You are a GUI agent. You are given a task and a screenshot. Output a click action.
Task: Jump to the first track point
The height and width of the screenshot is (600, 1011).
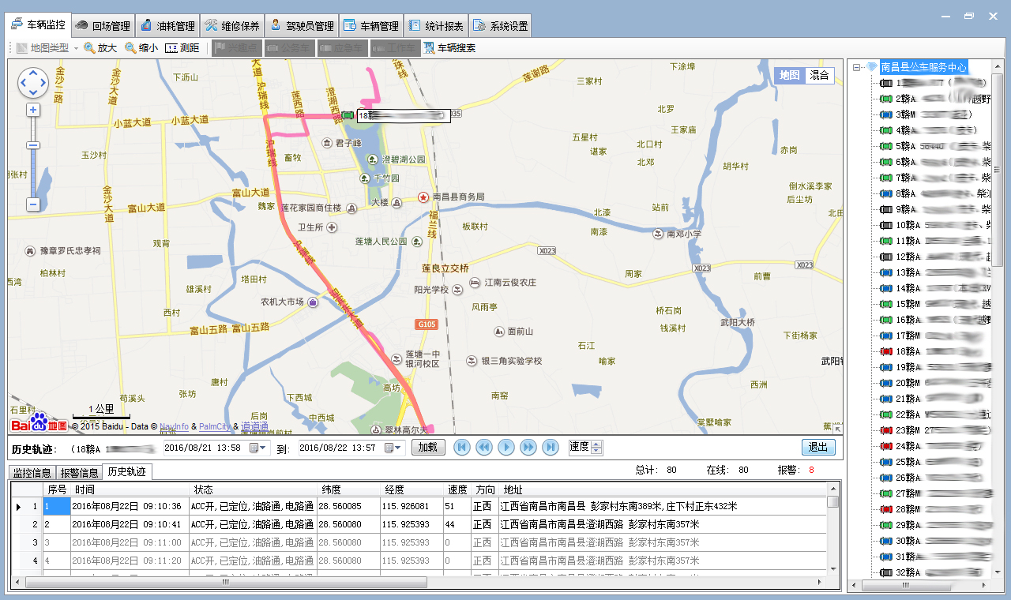pos(462,448)
